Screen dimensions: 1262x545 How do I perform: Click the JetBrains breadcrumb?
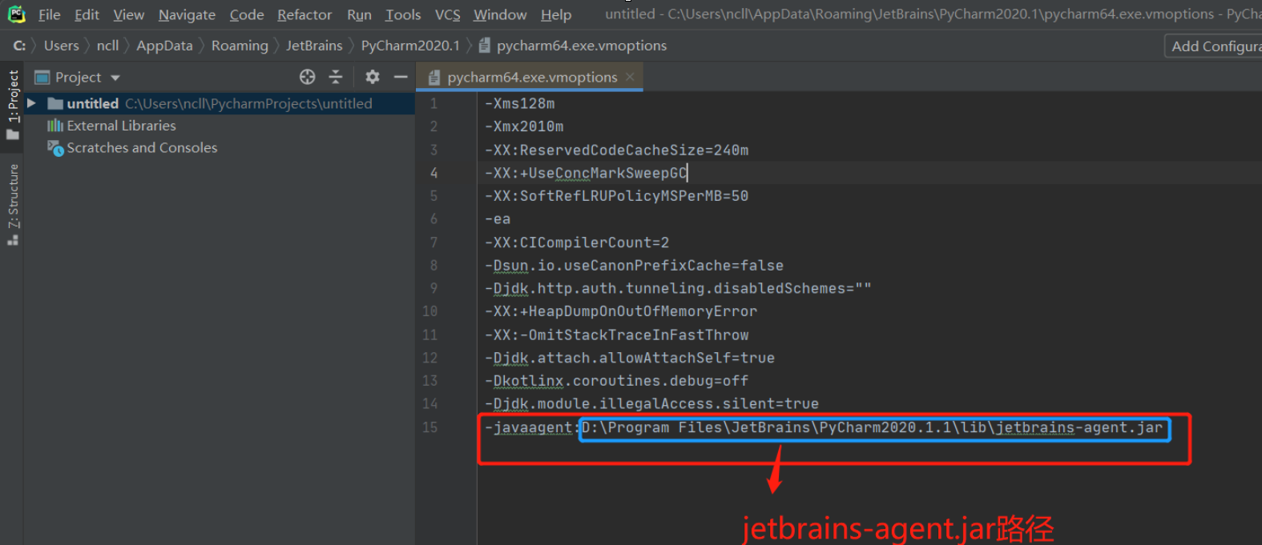point(314,46)
